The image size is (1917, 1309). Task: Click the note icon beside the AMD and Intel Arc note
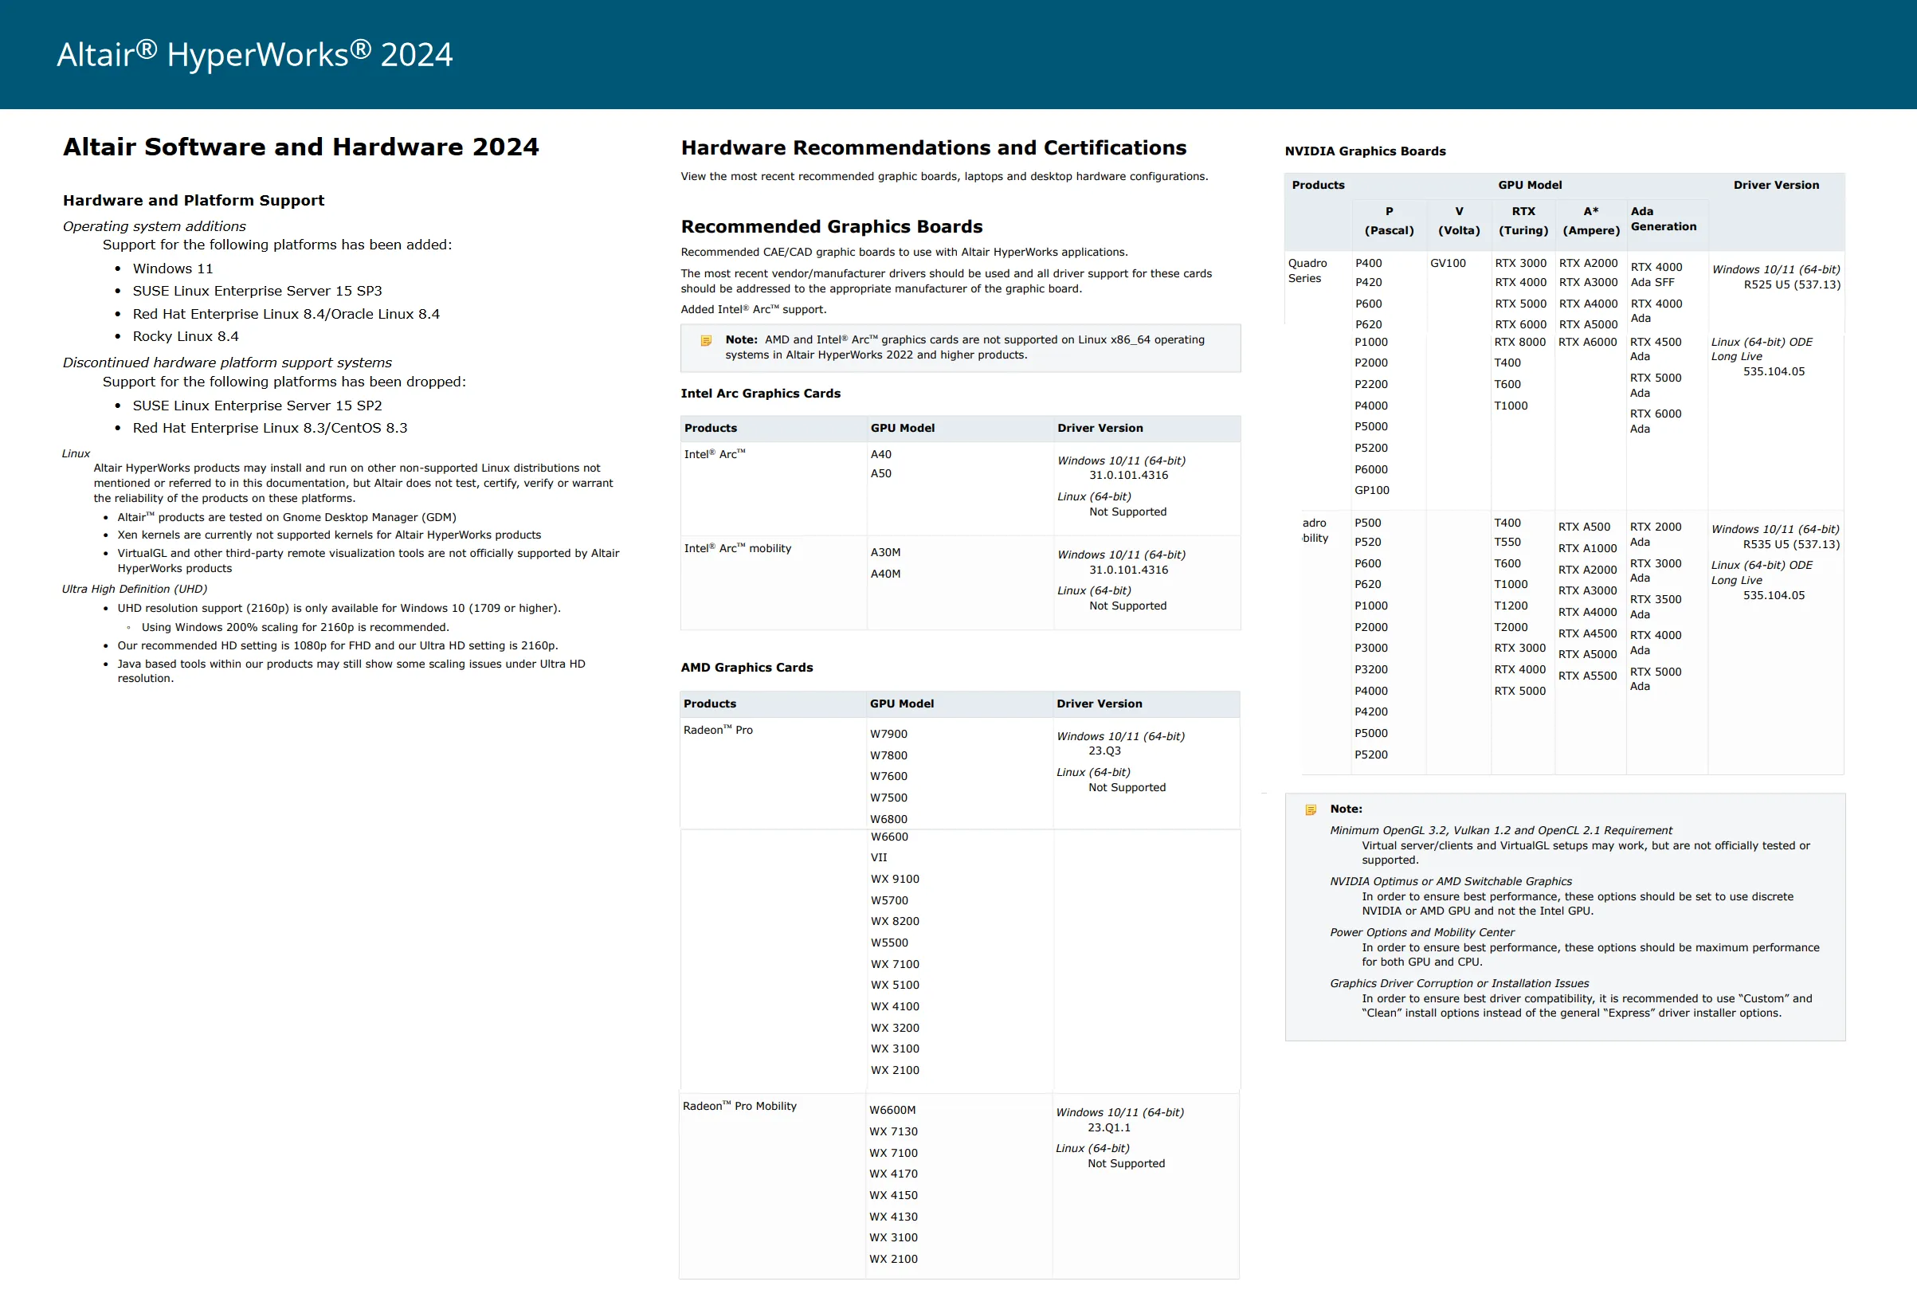pos(706,341)
